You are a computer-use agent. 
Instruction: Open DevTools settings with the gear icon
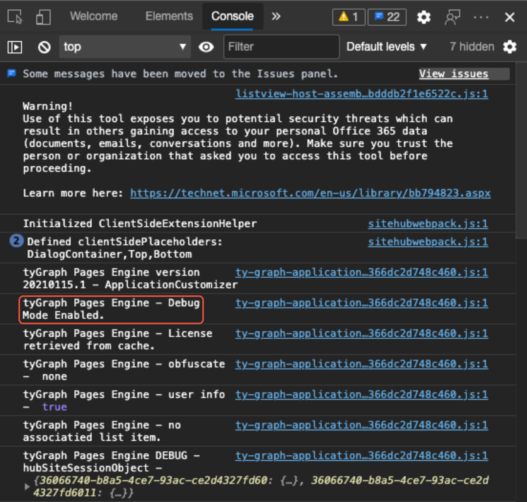point(423,17)
